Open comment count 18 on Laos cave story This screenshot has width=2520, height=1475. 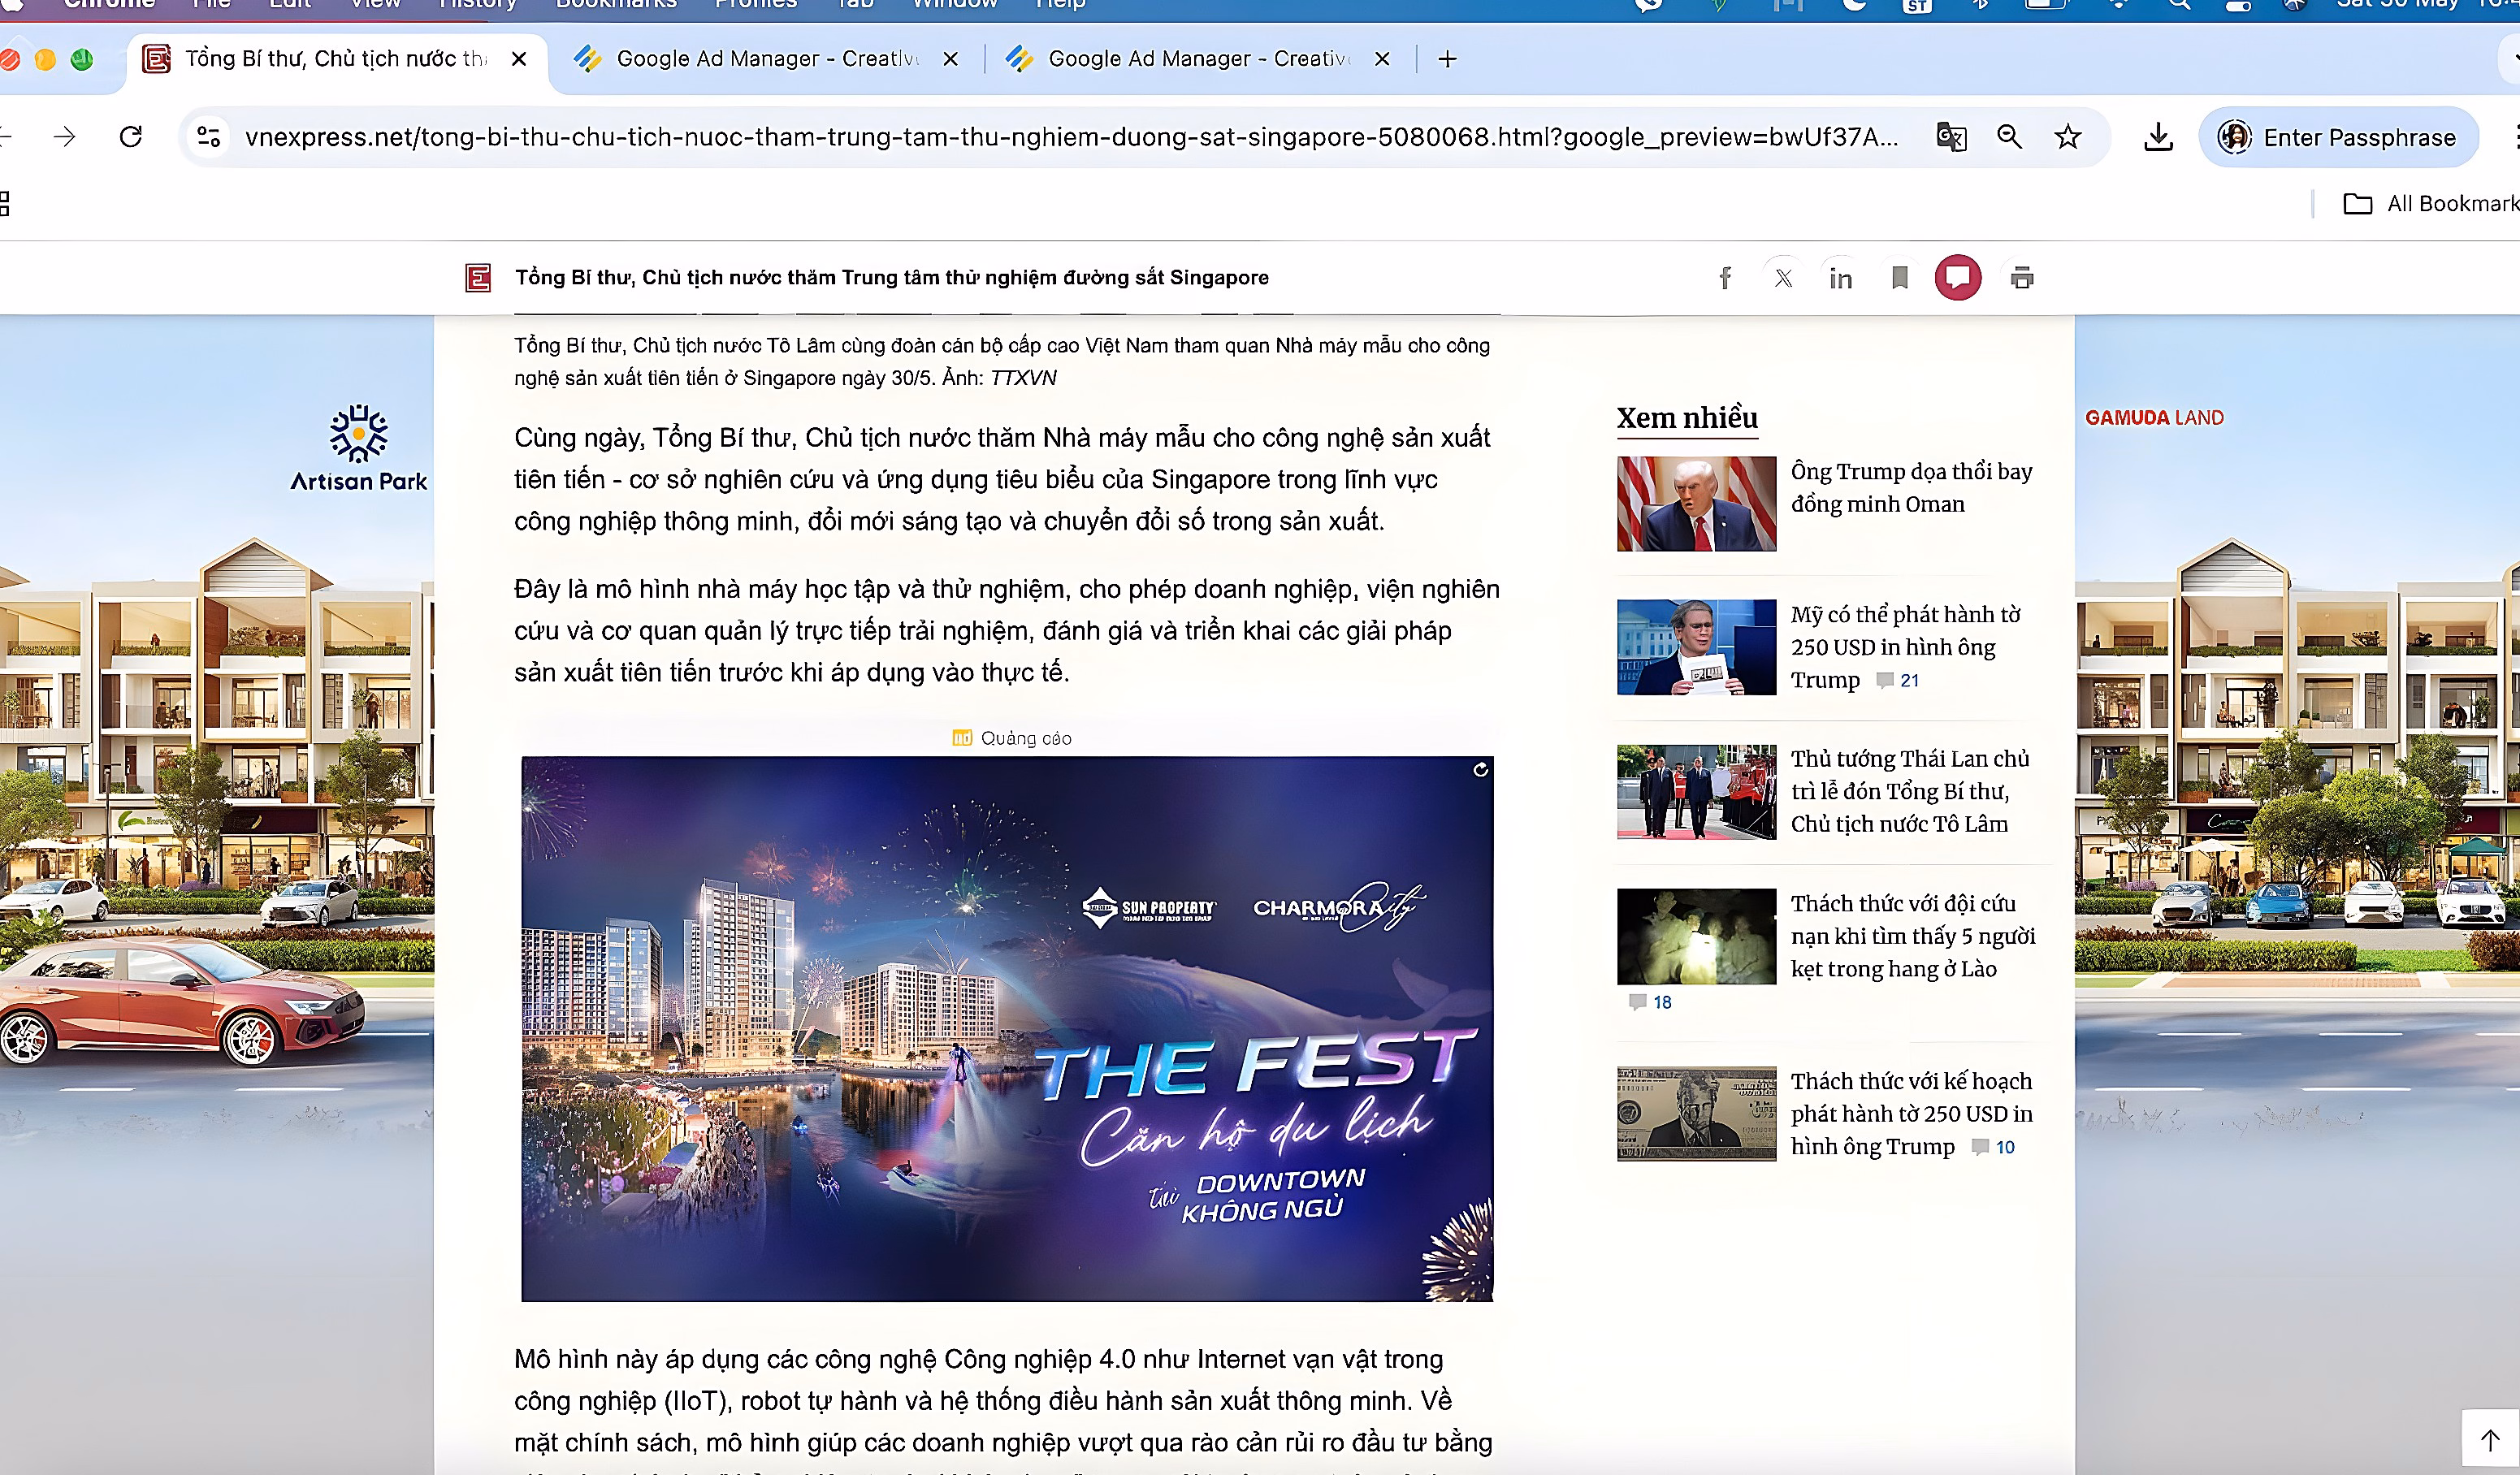1650,1003
